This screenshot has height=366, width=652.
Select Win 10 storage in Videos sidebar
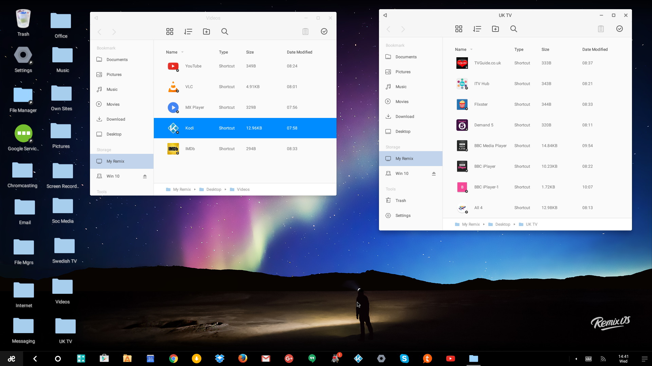pos(122,176)
